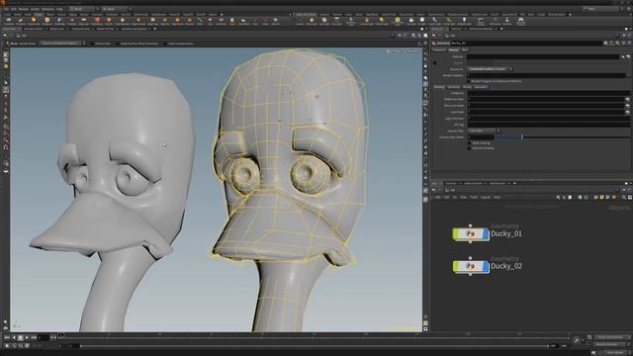633x356 pixels.
Task: Click the Geometry Light shelf icon
Action: coord(351,21)
